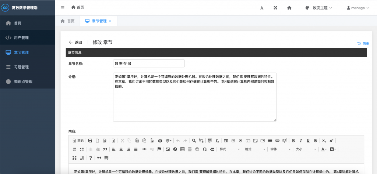Insert a horizontal line
This screenshot has height=174, width=377.
190,149
